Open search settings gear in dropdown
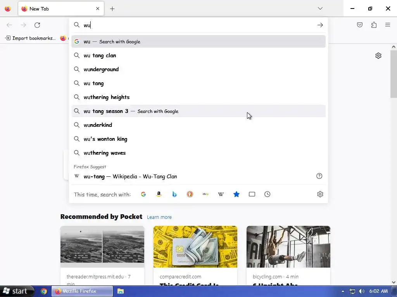Image resolution: width=397 pixels, height=297 pixels. point(320,194)
